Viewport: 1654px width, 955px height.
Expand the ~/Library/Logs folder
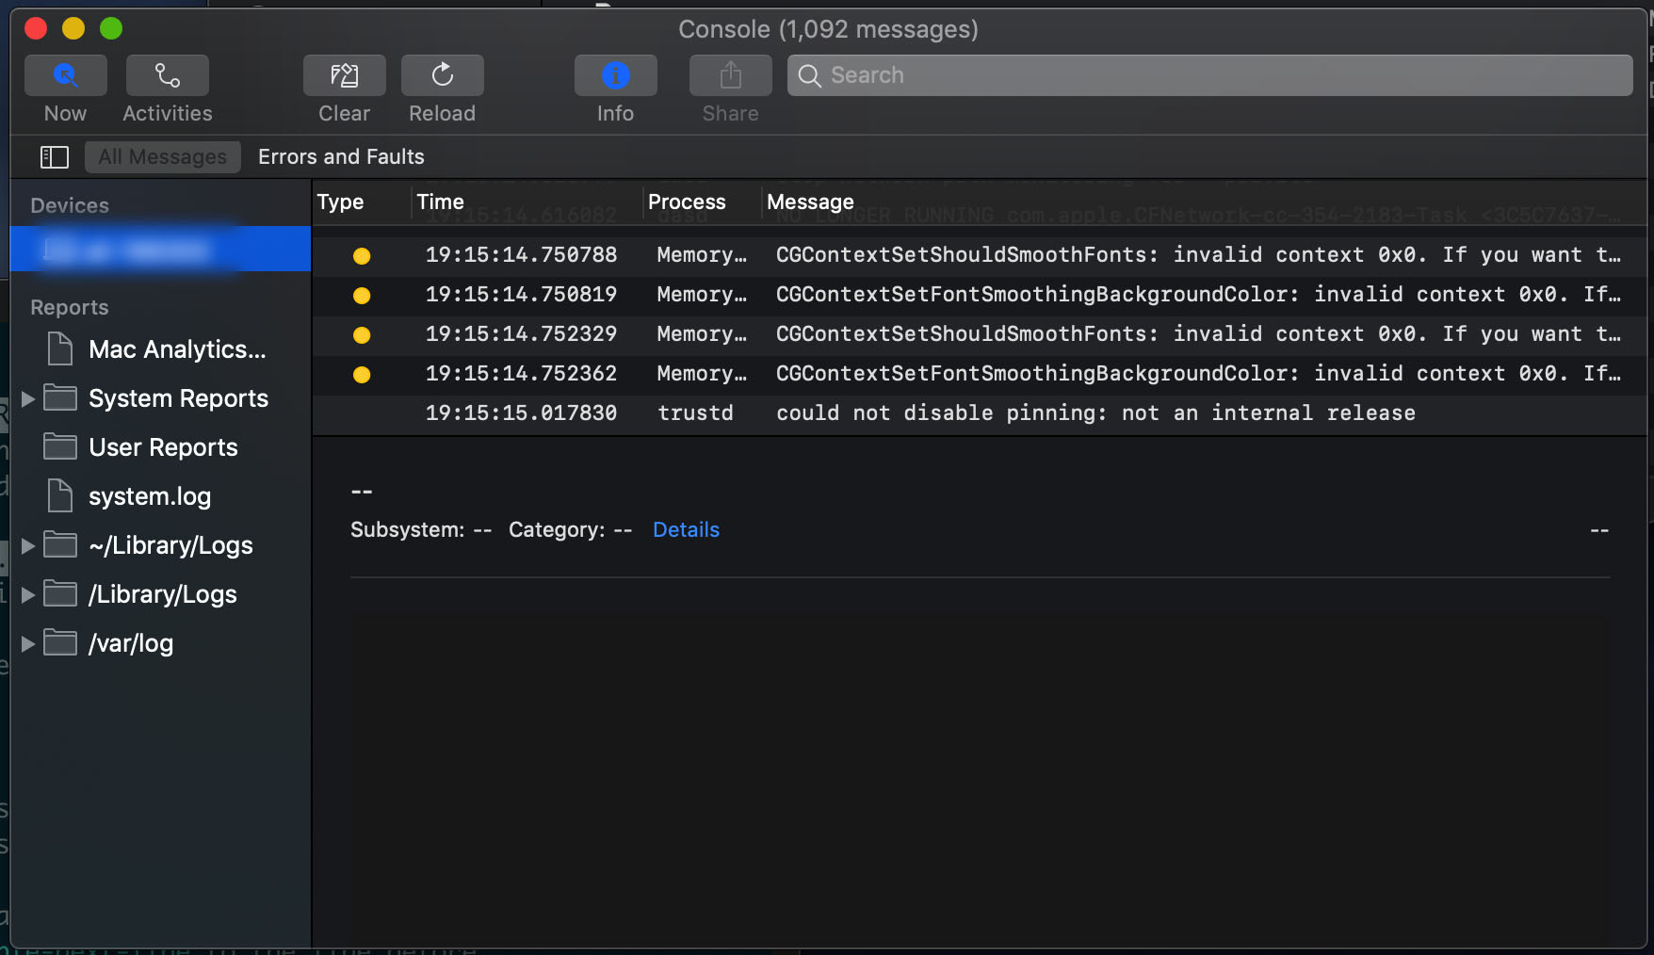28,546
